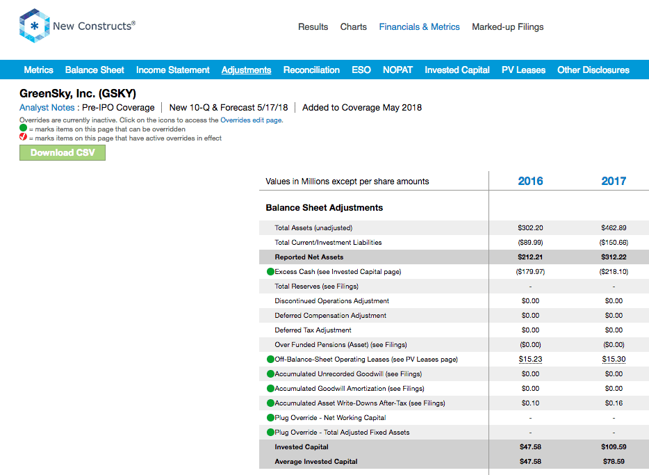Click the Download CSV button
The image size is (649, 475).
point(63,152)
